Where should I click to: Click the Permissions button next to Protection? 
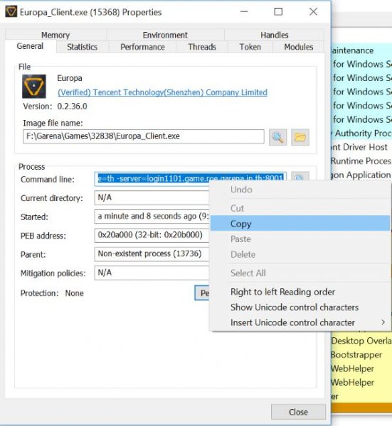click(x=202, y=293)
